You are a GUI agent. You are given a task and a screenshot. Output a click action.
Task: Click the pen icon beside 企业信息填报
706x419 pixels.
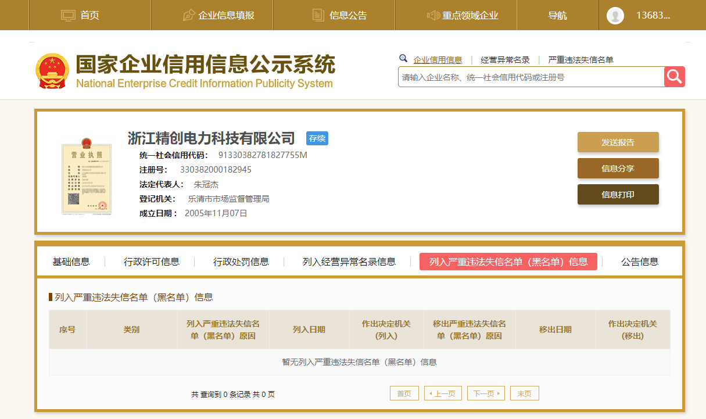point(188,15)
